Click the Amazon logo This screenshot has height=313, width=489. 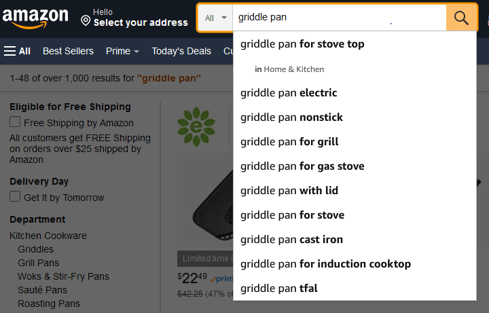coord(35,18)
